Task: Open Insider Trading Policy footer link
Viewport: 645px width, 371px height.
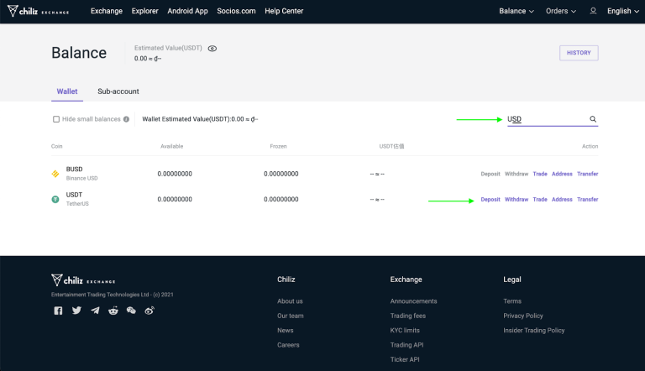Action: (x=534, y=330)
